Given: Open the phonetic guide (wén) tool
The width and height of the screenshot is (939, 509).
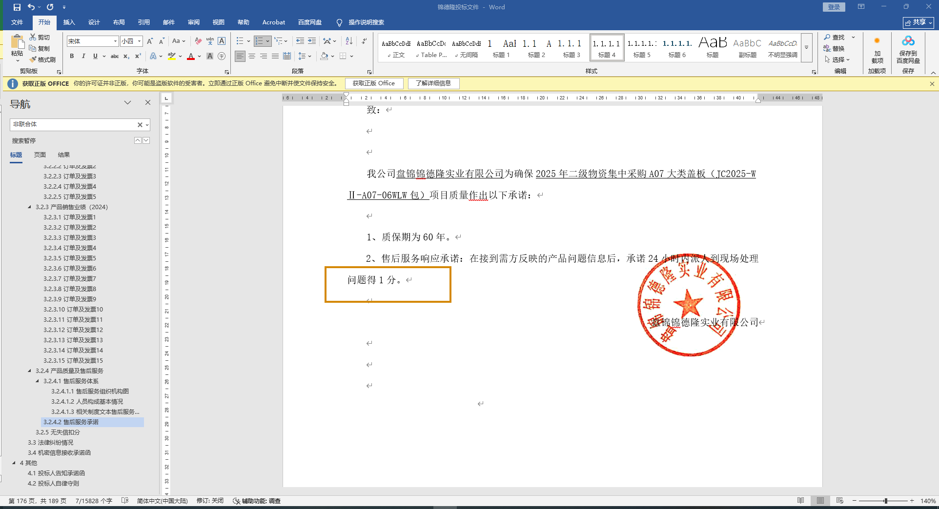Looking at the screenshot, I should 210,41.
